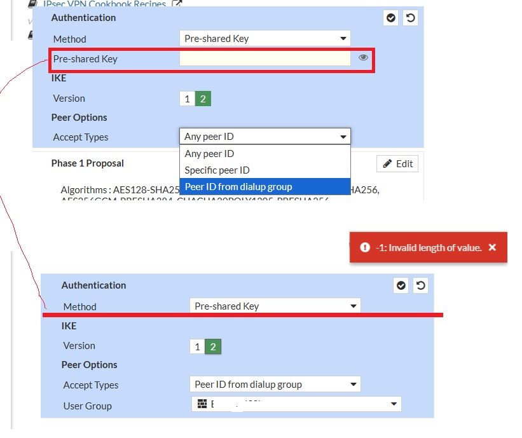522x438 pixels.
Task: Select IKE version 1 in upper panel
Action: click(187, 99)
